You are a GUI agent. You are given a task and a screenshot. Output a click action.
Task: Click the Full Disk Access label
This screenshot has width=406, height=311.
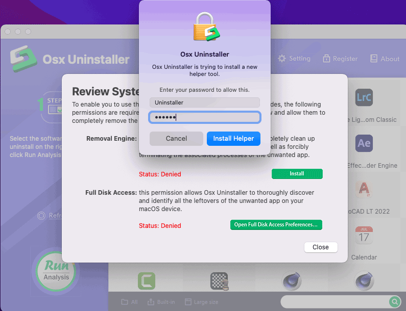(111, 193)
